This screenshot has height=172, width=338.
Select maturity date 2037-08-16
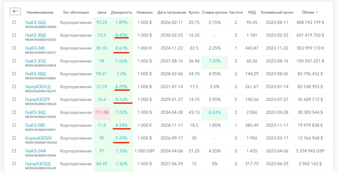pos(172,61)
